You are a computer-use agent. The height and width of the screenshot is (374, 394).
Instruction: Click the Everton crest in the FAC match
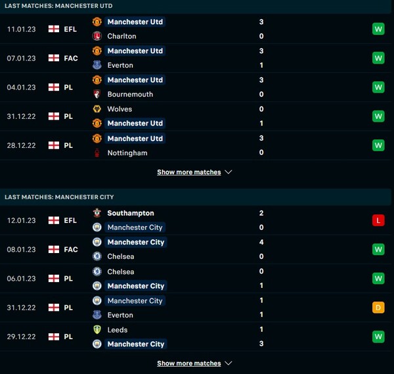coord(97,65)
